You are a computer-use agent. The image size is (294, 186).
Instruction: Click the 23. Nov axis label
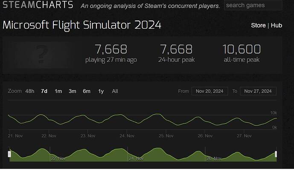(88, 136)
